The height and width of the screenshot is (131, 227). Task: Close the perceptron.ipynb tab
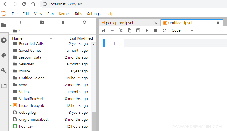click(156, 23)
